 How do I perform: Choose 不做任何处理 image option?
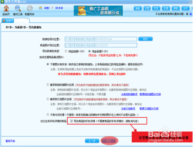48,114
